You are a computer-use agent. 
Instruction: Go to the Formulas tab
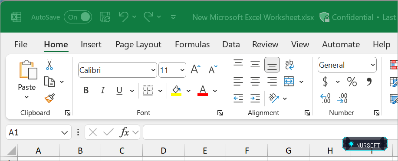click(192, 44)
